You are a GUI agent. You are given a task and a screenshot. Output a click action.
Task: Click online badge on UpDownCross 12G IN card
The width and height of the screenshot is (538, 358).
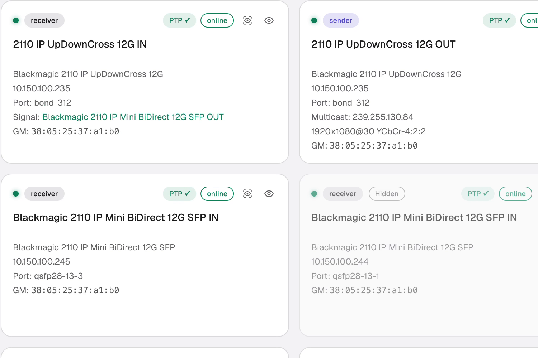(x=217, y=20)
